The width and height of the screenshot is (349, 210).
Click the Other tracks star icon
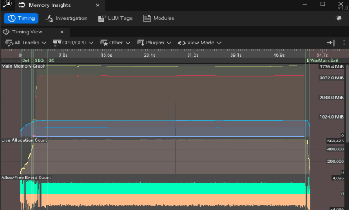tap(104, 43)
